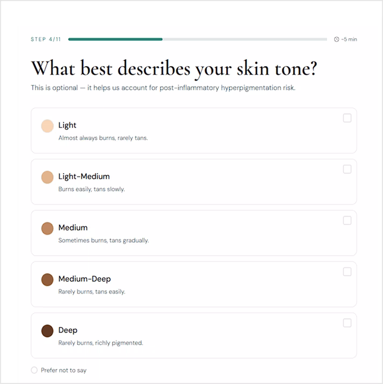Check the Deep skin tone checkbox

click(x=347, y=323)
